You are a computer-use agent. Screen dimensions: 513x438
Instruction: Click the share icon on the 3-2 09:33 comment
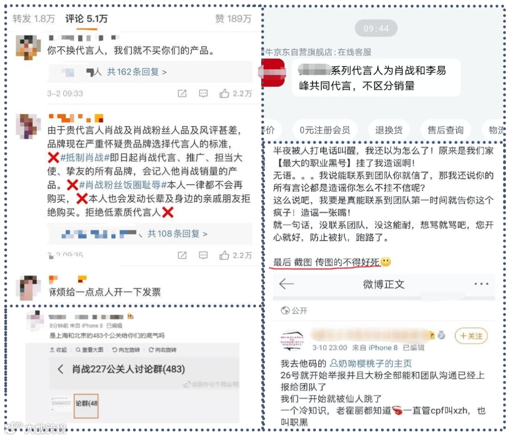pyautogui.click(x=182, y=94)
